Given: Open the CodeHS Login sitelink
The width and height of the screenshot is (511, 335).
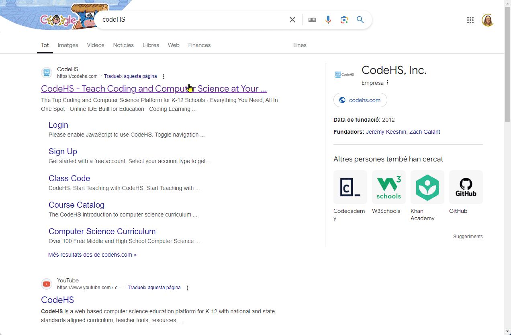Looking at the screenshot, I should click(x=58, y=125).
